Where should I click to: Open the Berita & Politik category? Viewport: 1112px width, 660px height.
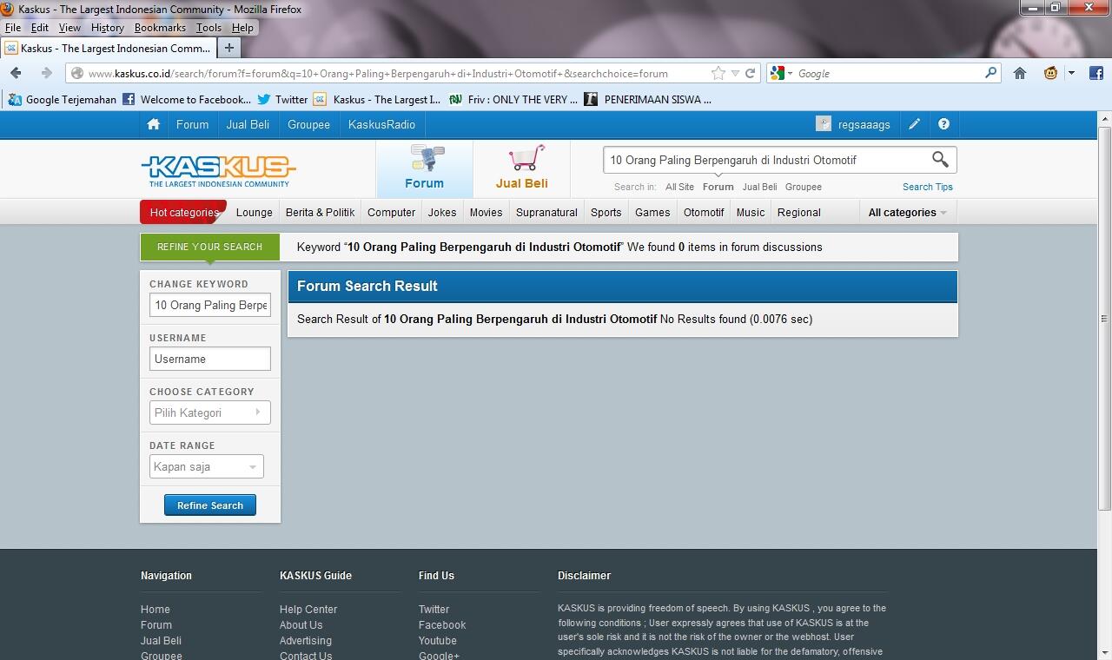(x=320, y=212)
